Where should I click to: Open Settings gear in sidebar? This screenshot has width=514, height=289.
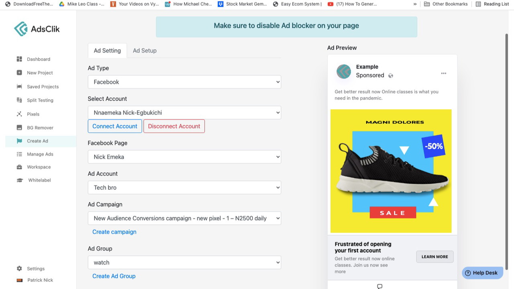click(19, 269)
